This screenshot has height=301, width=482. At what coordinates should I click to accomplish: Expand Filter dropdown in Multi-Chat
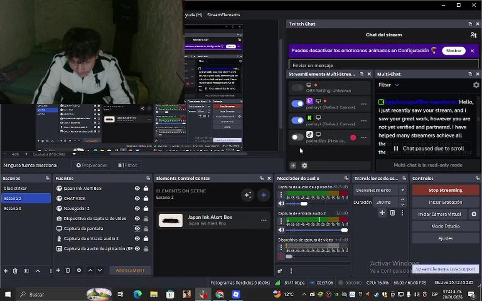[x=389, y=85]
